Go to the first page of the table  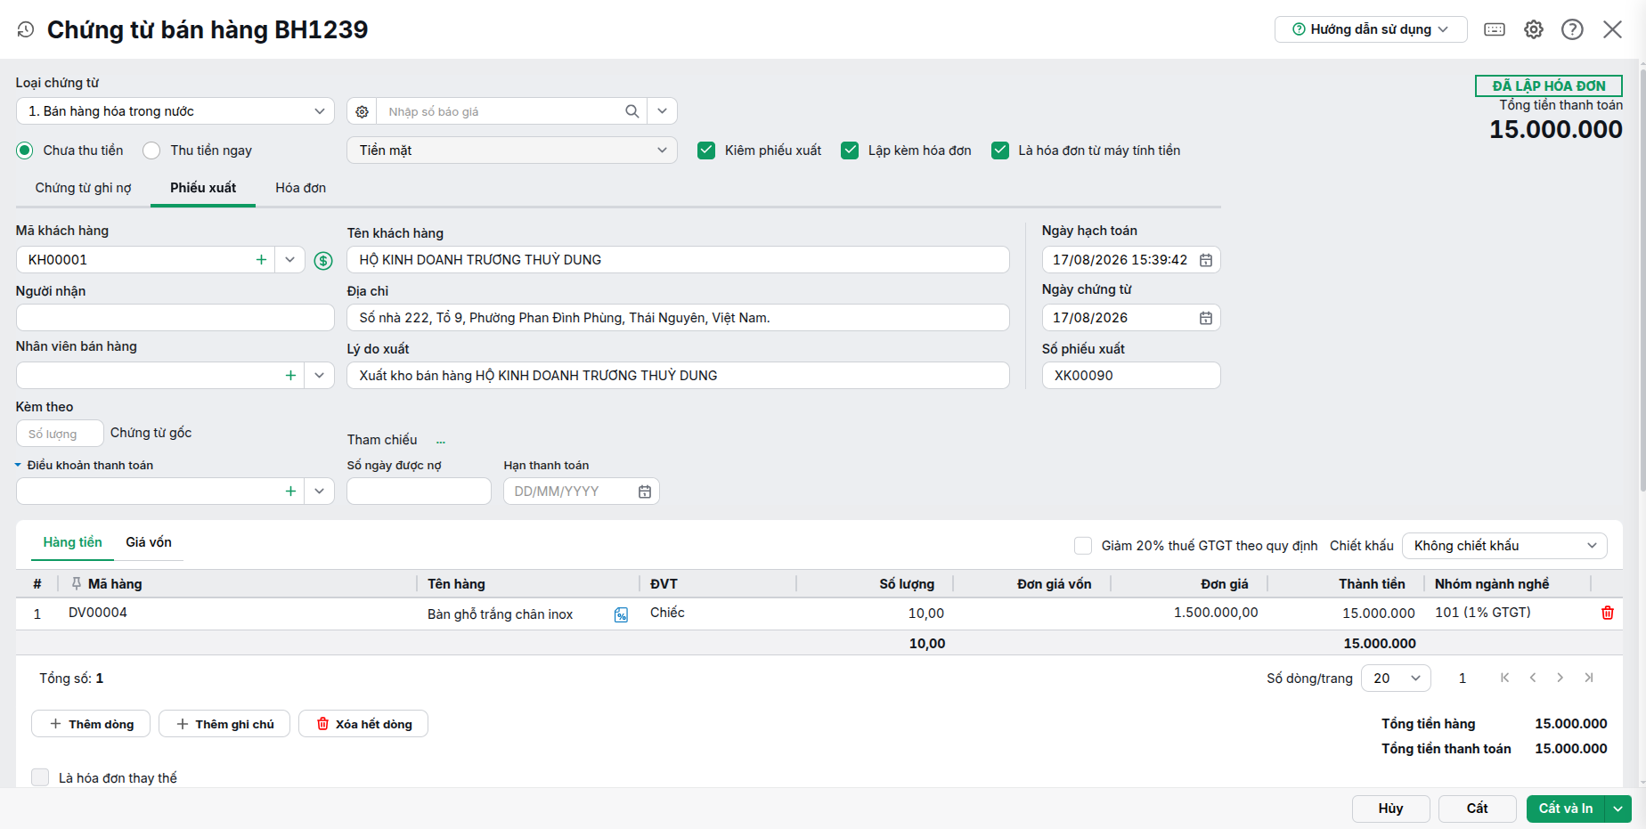(x=1505, y=678)
